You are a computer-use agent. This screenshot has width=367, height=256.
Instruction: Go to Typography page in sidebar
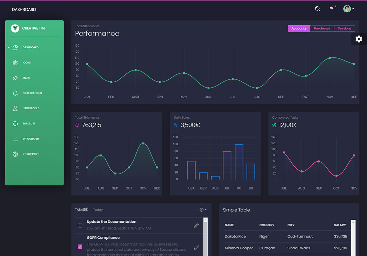31,139
